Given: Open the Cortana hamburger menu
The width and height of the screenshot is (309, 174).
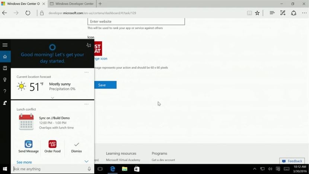Looking at the screenshot, I should point(5,45).
